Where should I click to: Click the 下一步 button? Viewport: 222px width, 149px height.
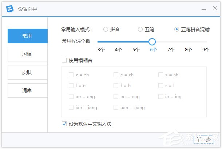click(203, 138)
